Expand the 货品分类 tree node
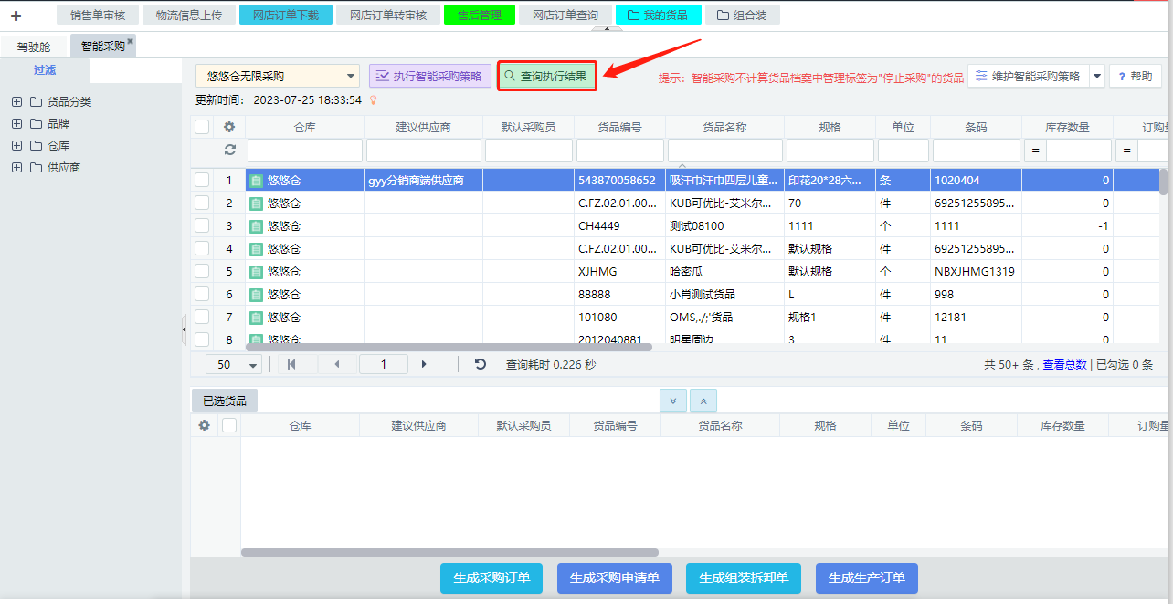The width and height of the screenshot is (1173, 604). pos(16,101)
